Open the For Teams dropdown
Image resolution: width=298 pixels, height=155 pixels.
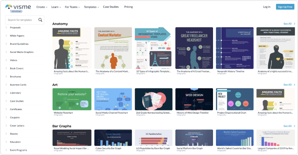pos(72,7)
